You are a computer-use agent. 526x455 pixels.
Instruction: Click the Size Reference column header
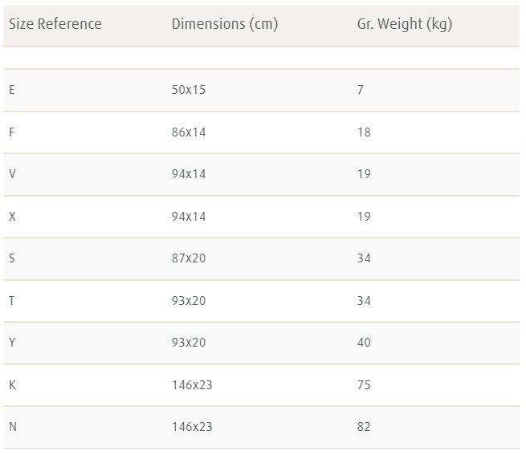click(x=55, y=24)
